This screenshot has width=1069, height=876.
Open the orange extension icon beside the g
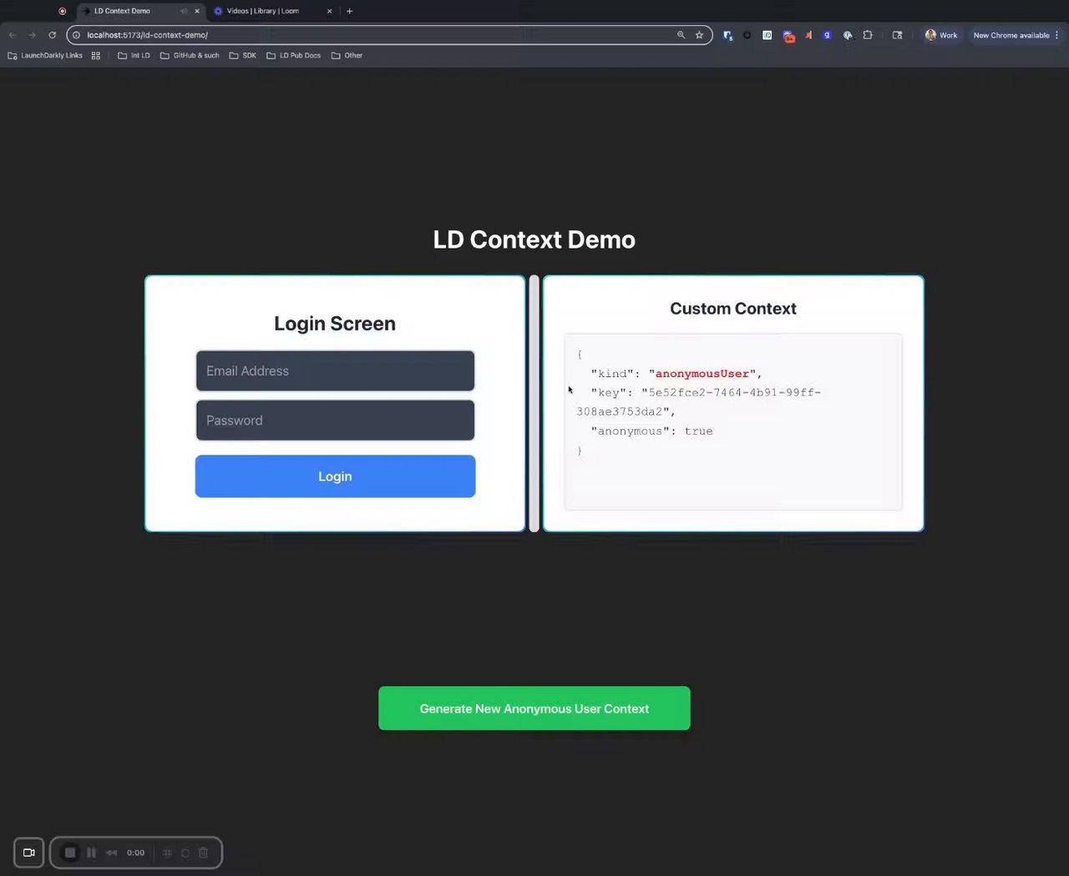[808, 35]
